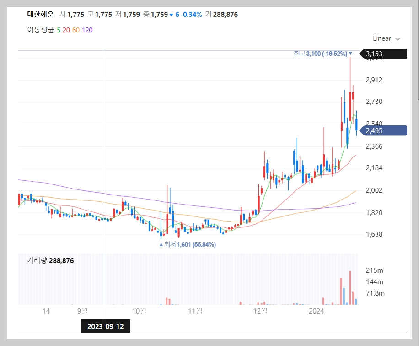
Task: Click the open price 1,775 after 시
Action: point(75,15)
